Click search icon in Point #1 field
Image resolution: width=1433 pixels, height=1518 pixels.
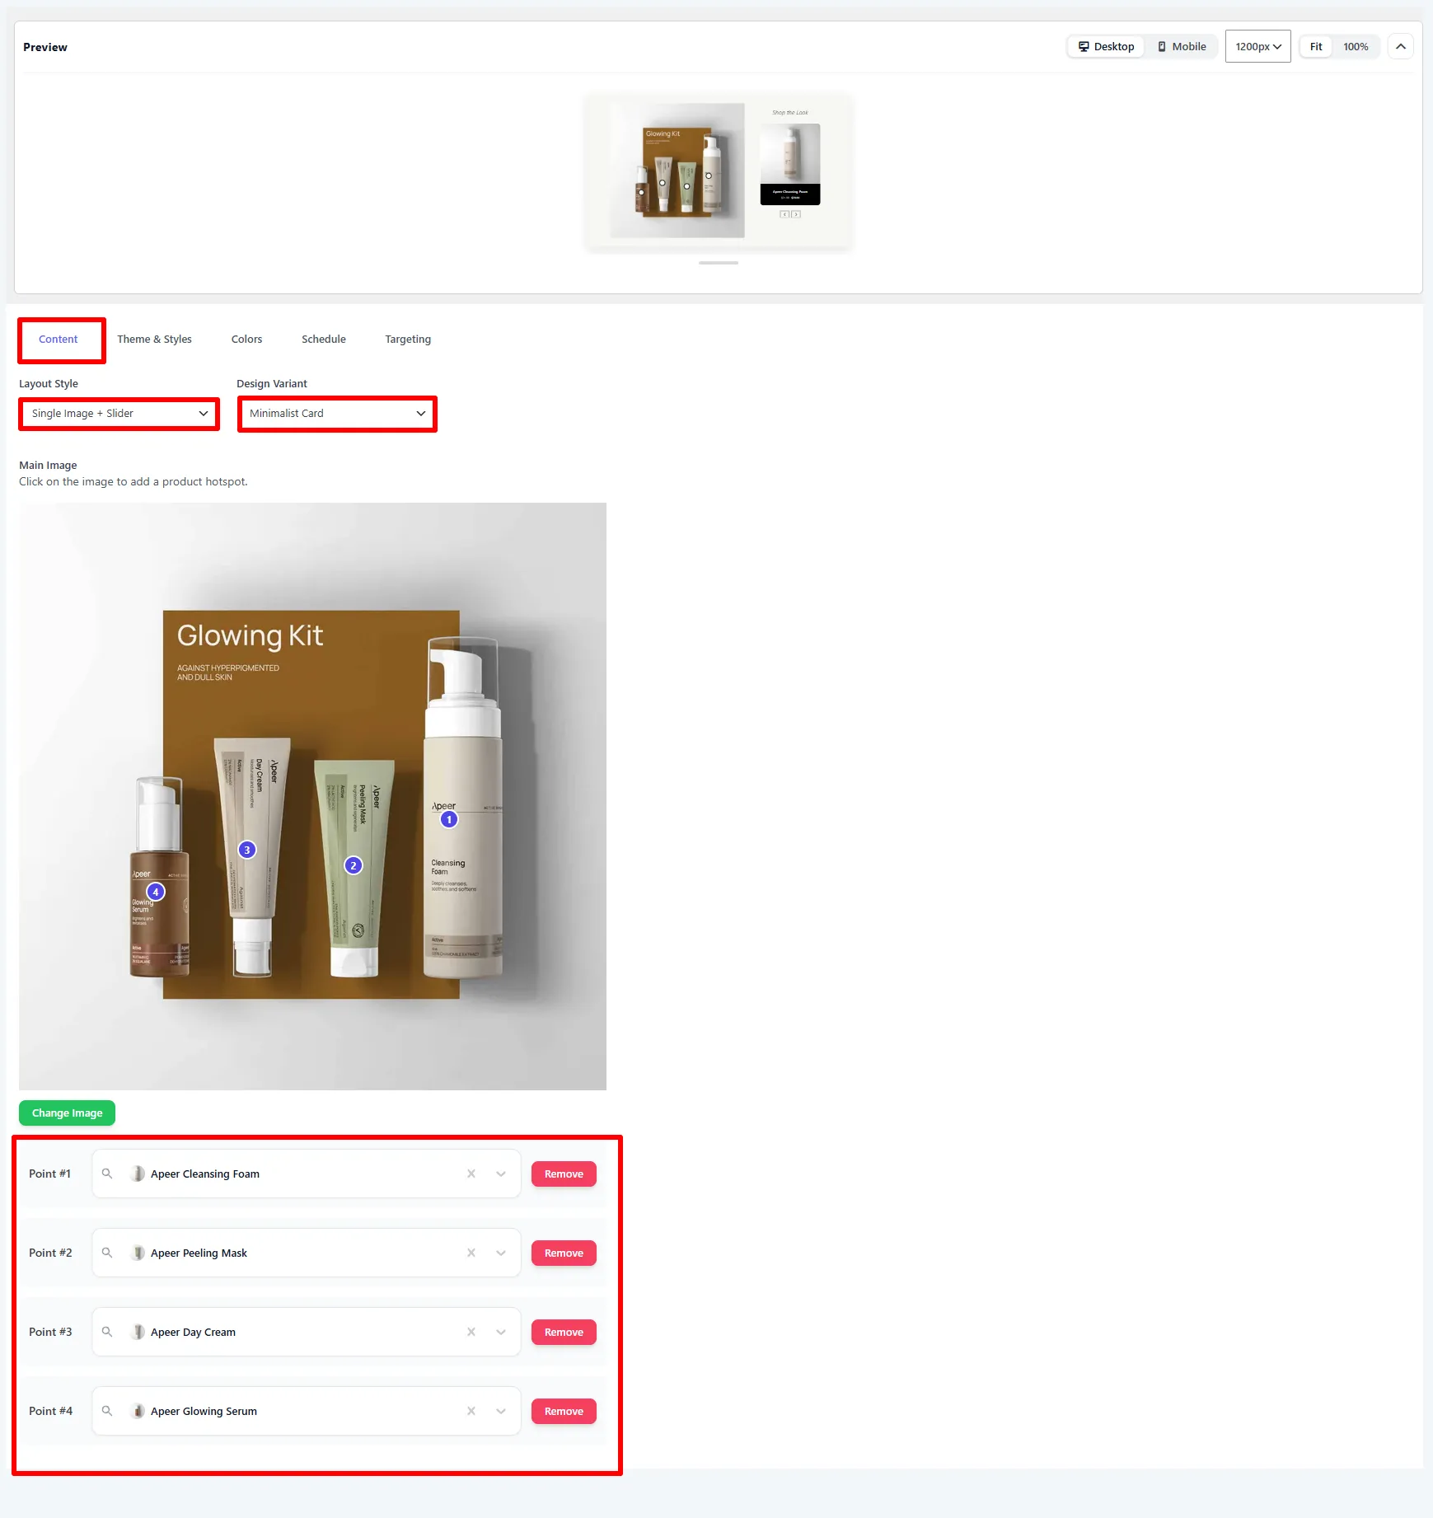107,1174
